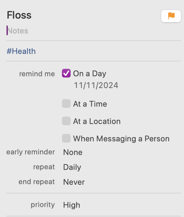Viewport: 184px width, 217px height.
Task: Click the On a Day label
Action: click(90, 73)
